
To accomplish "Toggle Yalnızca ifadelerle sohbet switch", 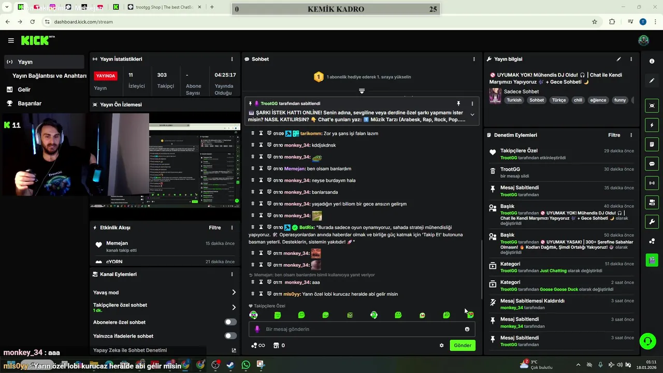I will point(230,336).
